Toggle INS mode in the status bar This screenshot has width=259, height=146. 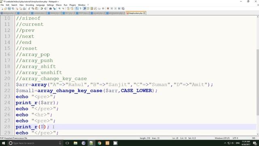[x=254, y=138]
